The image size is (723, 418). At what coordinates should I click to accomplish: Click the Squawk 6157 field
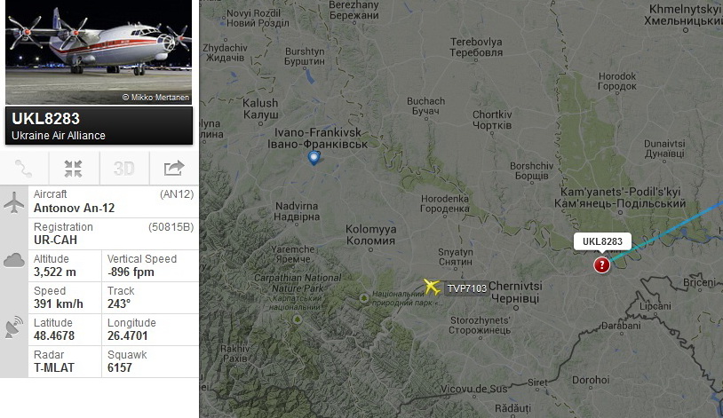(150, 362)
